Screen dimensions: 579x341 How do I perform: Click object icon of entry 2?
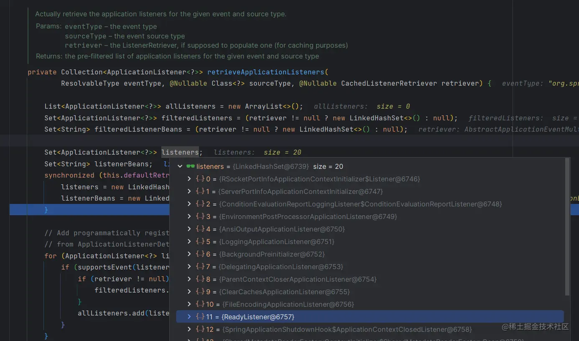pyautogui.click(x=200, y=204)
